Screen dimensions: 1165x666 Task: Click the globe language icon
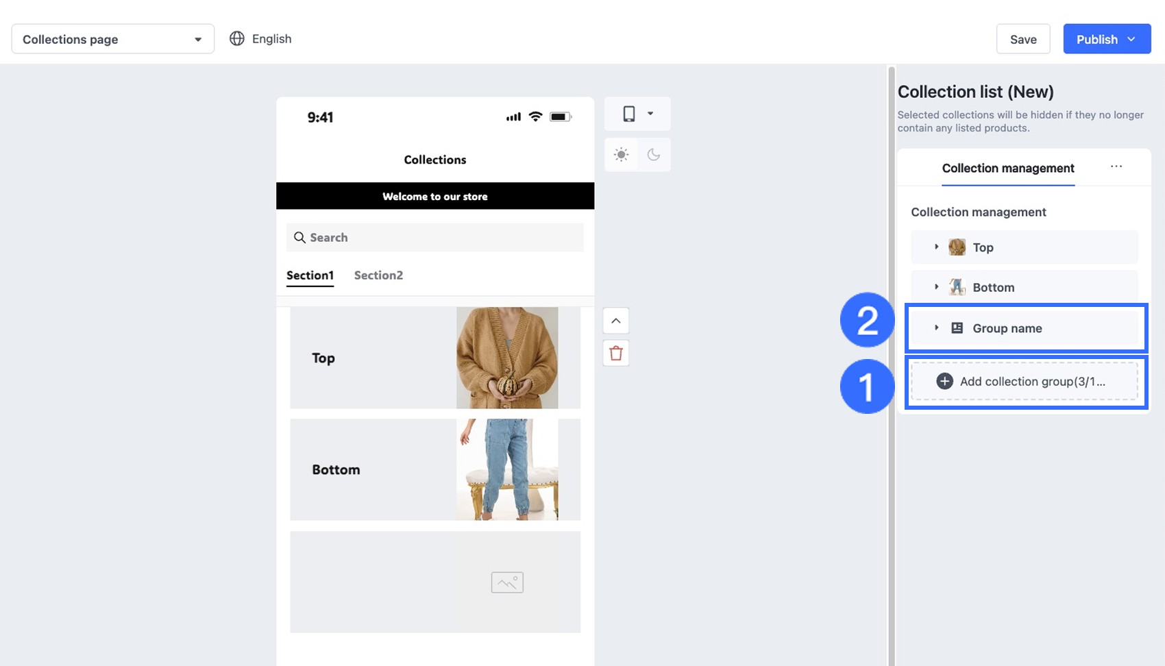(237, 39)
